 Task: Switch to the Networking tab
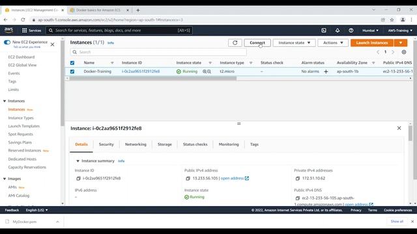(x=136, y=144)
